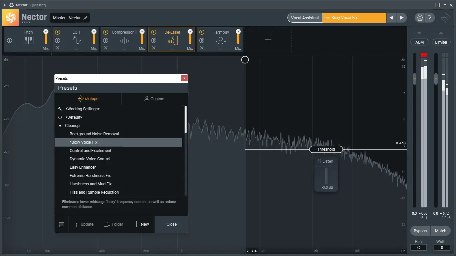456x256 pixels.
Task: Click the title bar grid icon
Action: click(438, 5)
